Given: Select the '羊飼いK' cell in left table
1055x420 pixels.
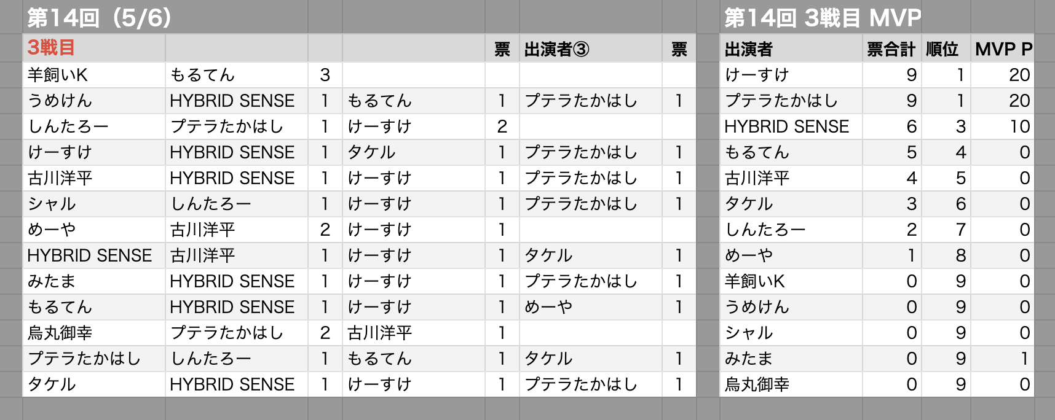Looking at the screenshot, I should click(x=58, y=75).
